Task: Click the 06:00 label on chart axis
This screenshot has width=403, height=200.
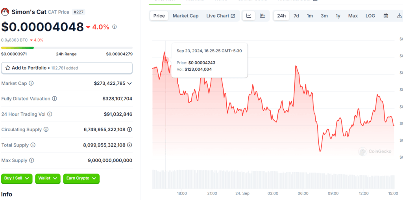Action: [303, 193]
